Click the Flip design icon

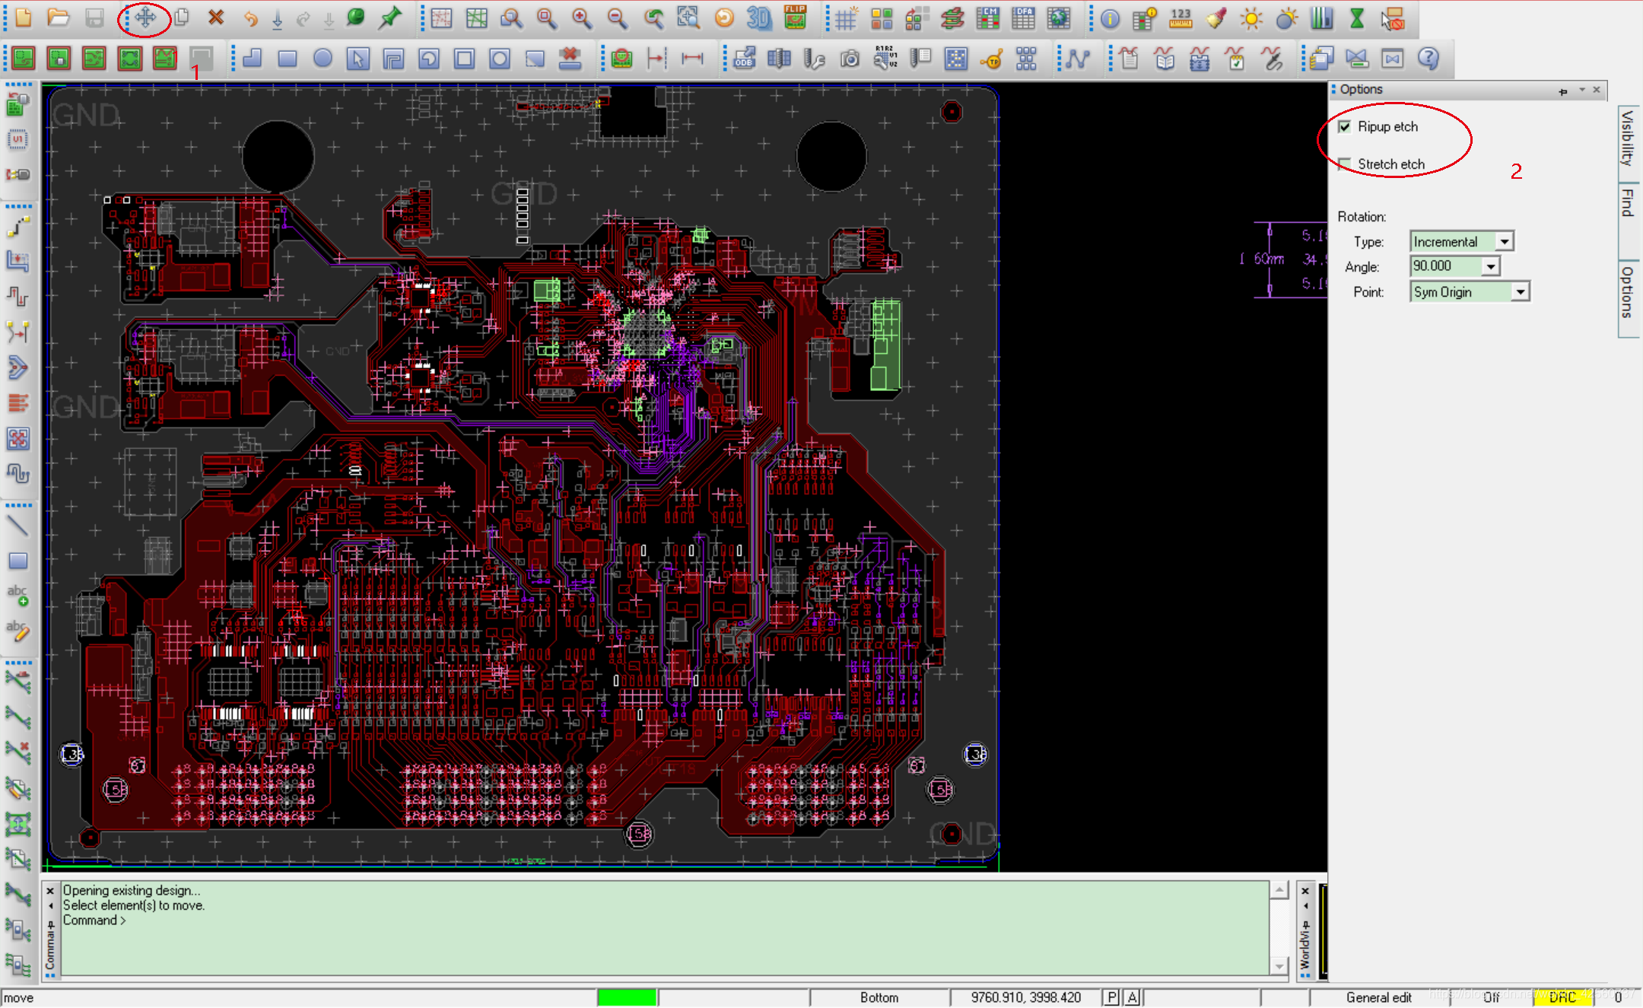click(x=795, y=18)
